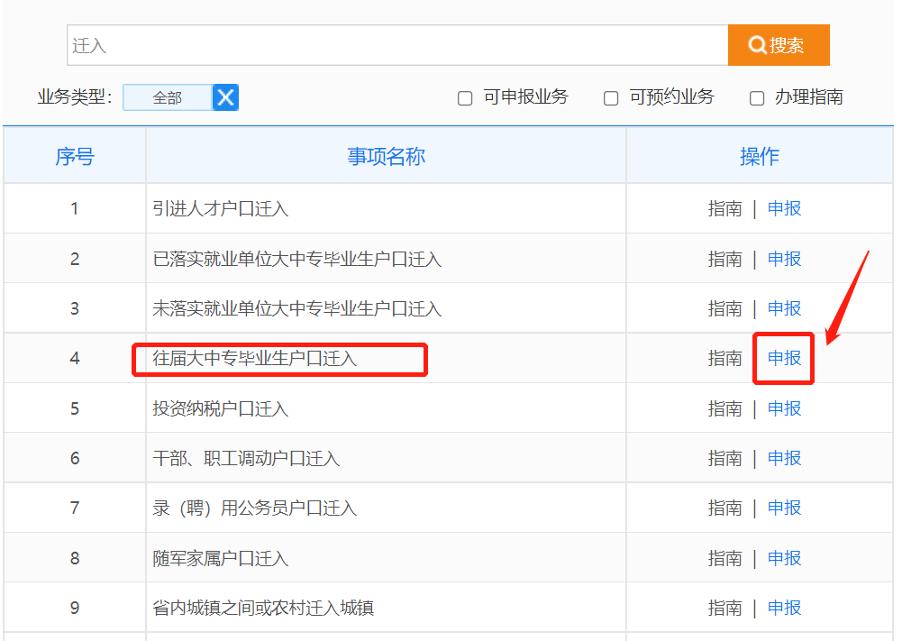Enable the 可申报业务 checkbox
Viewport: 902px width, 641px height.
[465, 98]
